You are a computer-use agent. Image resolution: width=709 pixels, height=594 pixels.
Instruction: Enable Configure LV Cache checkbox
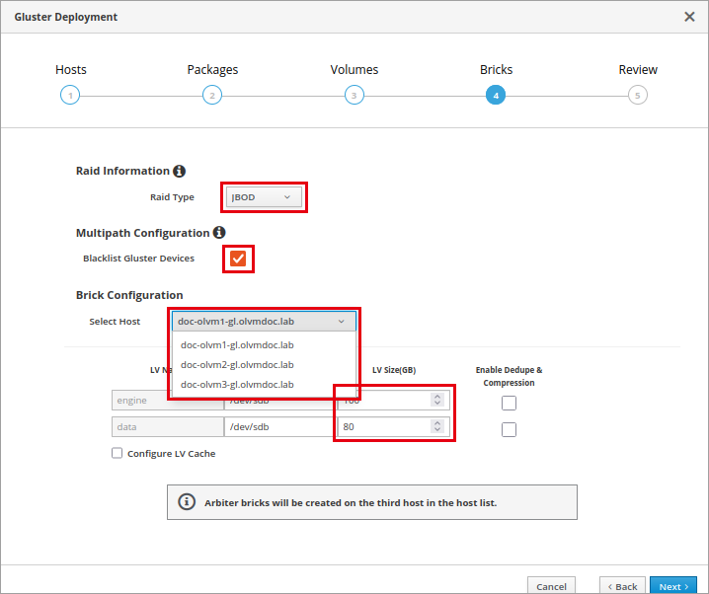click(118, 453)
